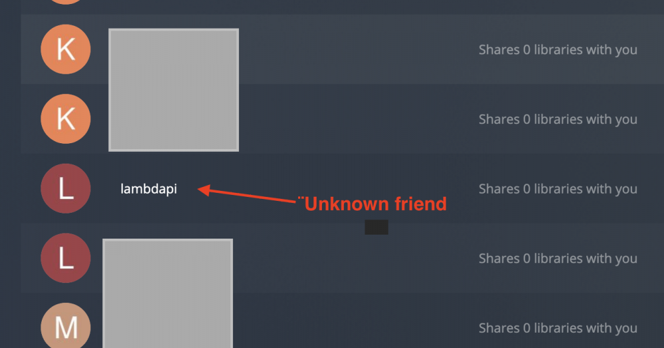Click the small dark rectangle below the red annotation
This screenshot has width=664, height=348.
coord(376,227)
